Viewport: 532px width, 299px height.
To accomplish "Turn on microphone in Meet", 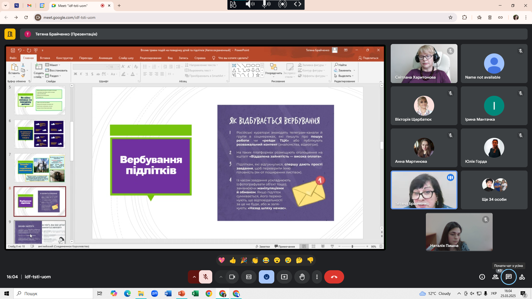I will coord(206,277).
